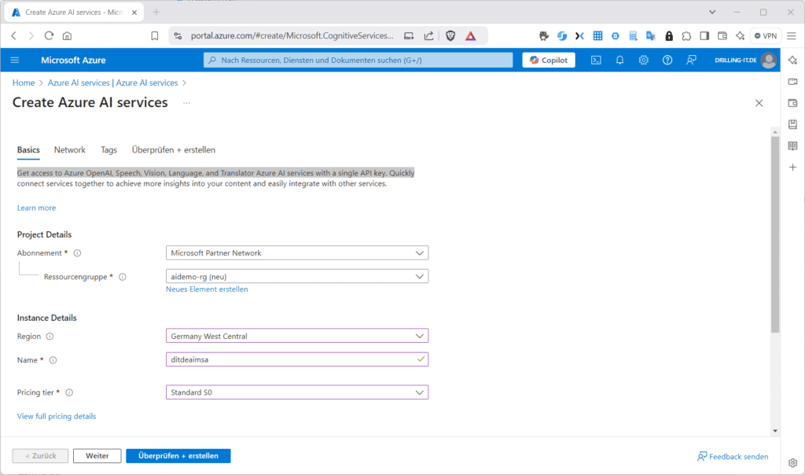Go to browser home page
Screen dimensions: 805x475
(67, 35)
